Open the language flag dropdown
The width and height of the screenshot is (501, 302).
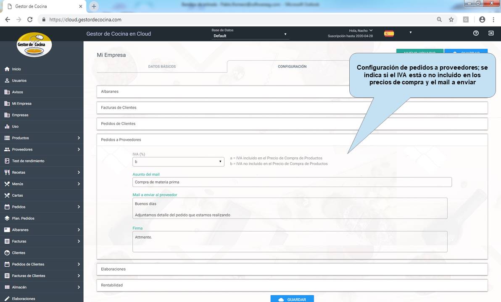[x=398, y=33]
